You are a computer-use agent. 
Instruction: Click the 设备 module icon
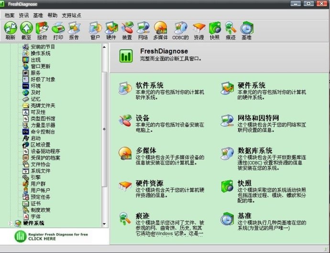[125, 121]
